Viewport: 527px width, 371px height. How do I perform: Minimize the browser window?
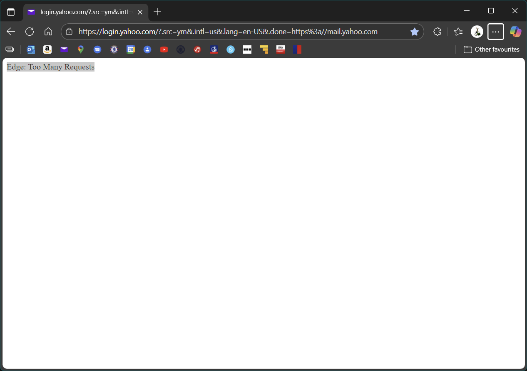[x=467, y=11]
